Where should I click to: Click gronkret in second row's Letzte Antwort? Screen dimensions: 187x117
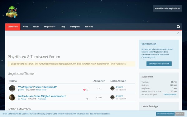pos(119,96)
